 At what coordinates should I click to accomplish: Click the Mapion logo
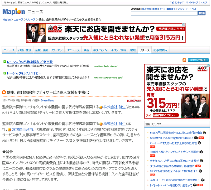[14, 12]
